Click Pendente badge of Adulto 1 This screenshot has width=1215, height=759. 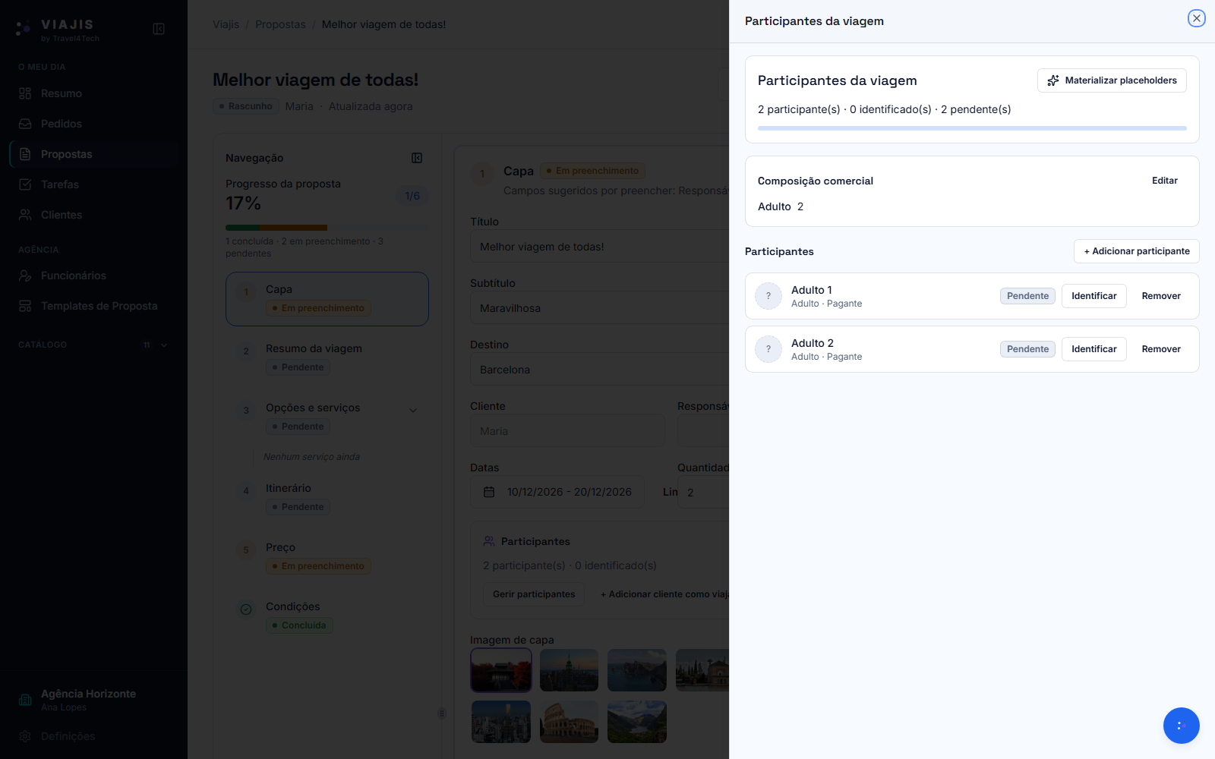click(x=1027, y=296)
